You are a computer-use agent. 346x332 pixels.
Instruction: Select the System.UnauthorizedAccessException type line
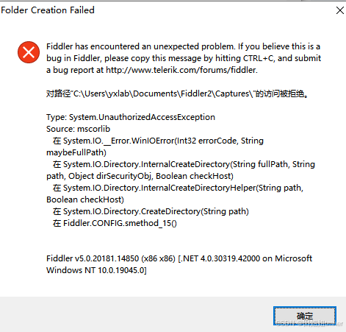point(131,117)
